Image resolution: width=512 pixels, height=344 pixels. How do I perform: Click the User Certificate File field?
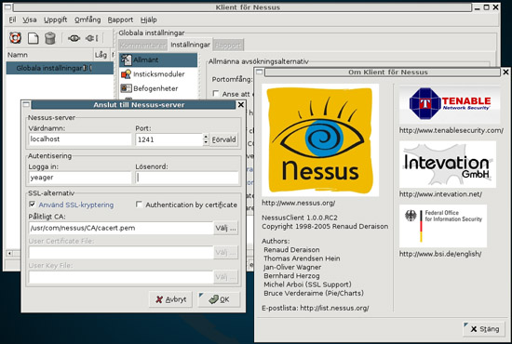tap(121, 252)
